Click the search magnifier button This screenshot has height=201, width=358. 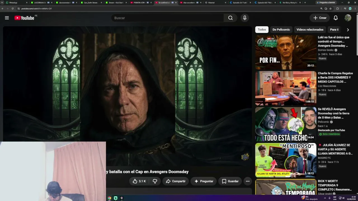(230, 18)
